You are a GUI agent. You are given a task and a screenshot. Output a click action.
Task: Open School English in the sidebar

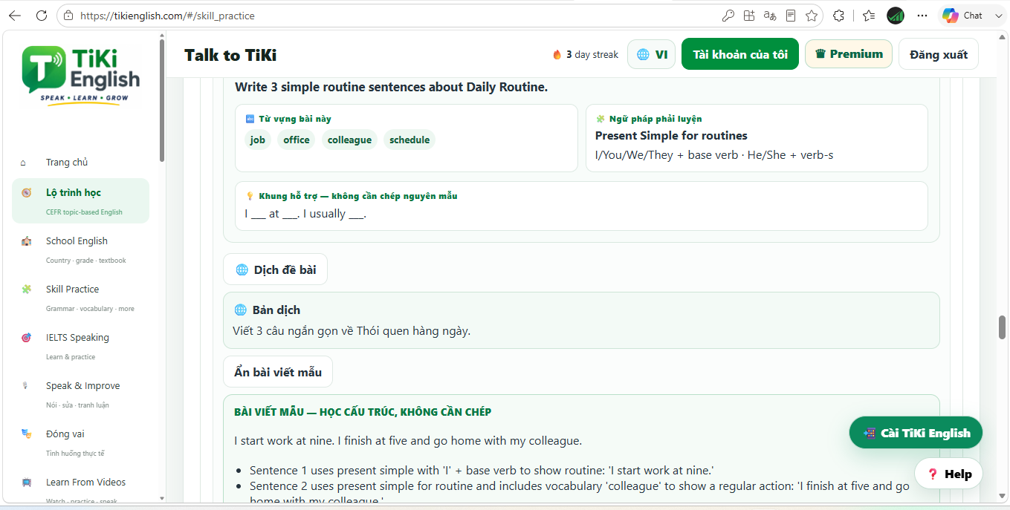point(80,249)
